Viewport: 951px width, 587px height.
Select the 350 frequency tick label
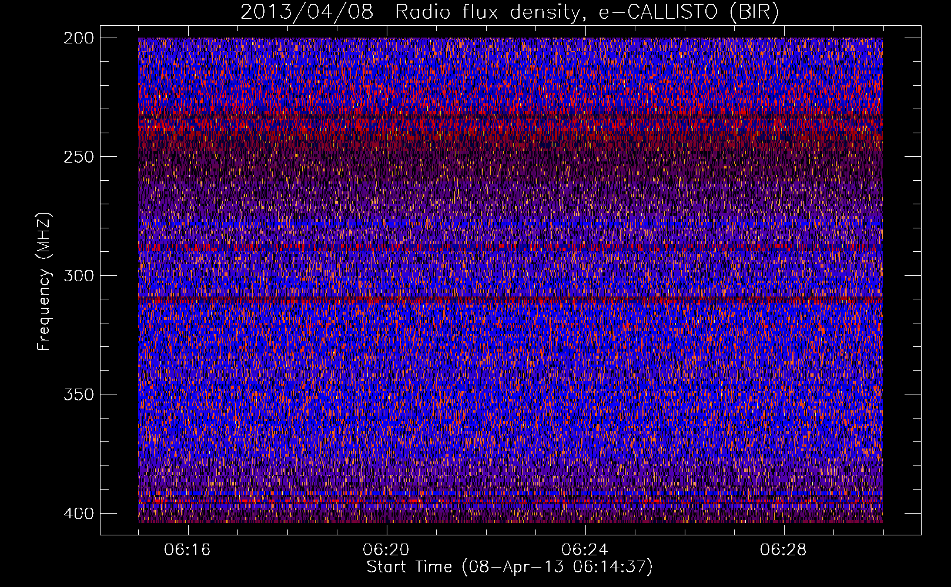(x=79, y=394)
